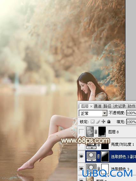This screenshot has width=136, height=181.
Task: Select the 亮度/对比度 1 layer name
Action: coord(123,144)
